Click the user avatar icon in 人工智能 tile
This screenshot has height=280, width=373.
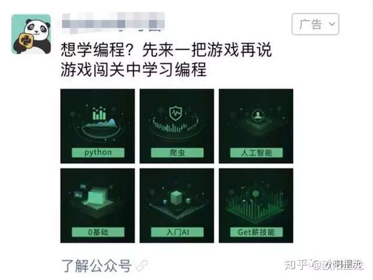click(x=257, y=115)
